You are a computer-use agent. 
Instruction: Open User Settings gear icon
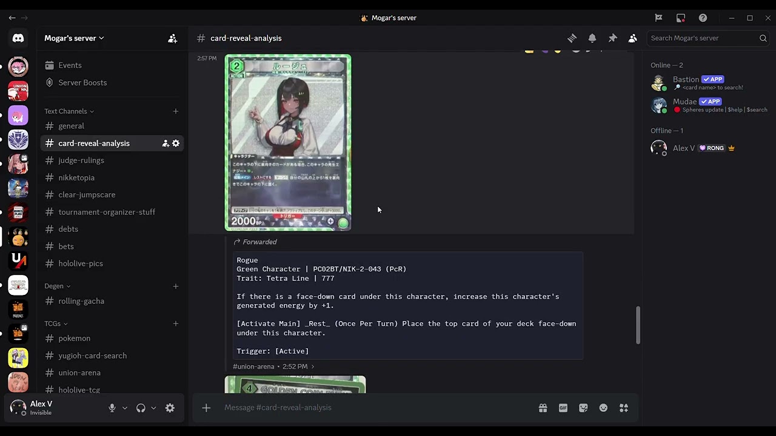[x=170, y=408]
